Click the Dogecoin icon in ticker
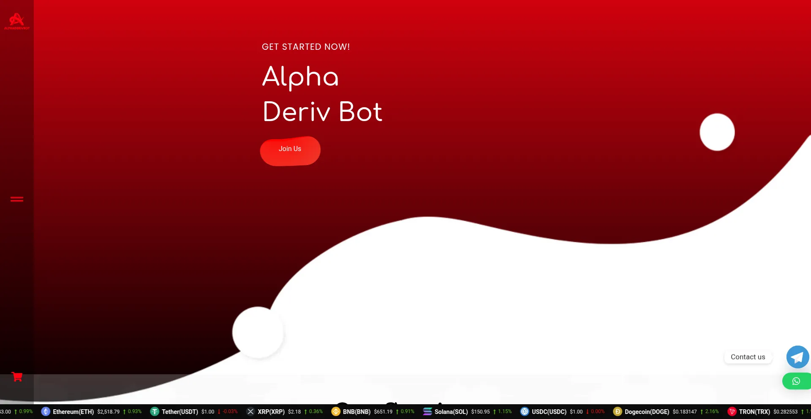The height and width of the screenshot is (419, 811). click(618, 411)
